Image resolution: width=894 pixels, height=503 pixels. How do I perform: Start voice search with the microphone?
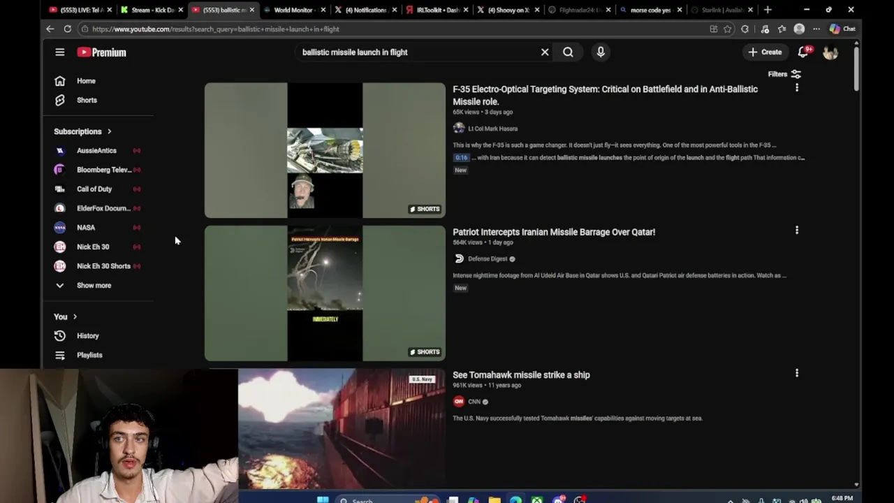[x=601, y=52]
